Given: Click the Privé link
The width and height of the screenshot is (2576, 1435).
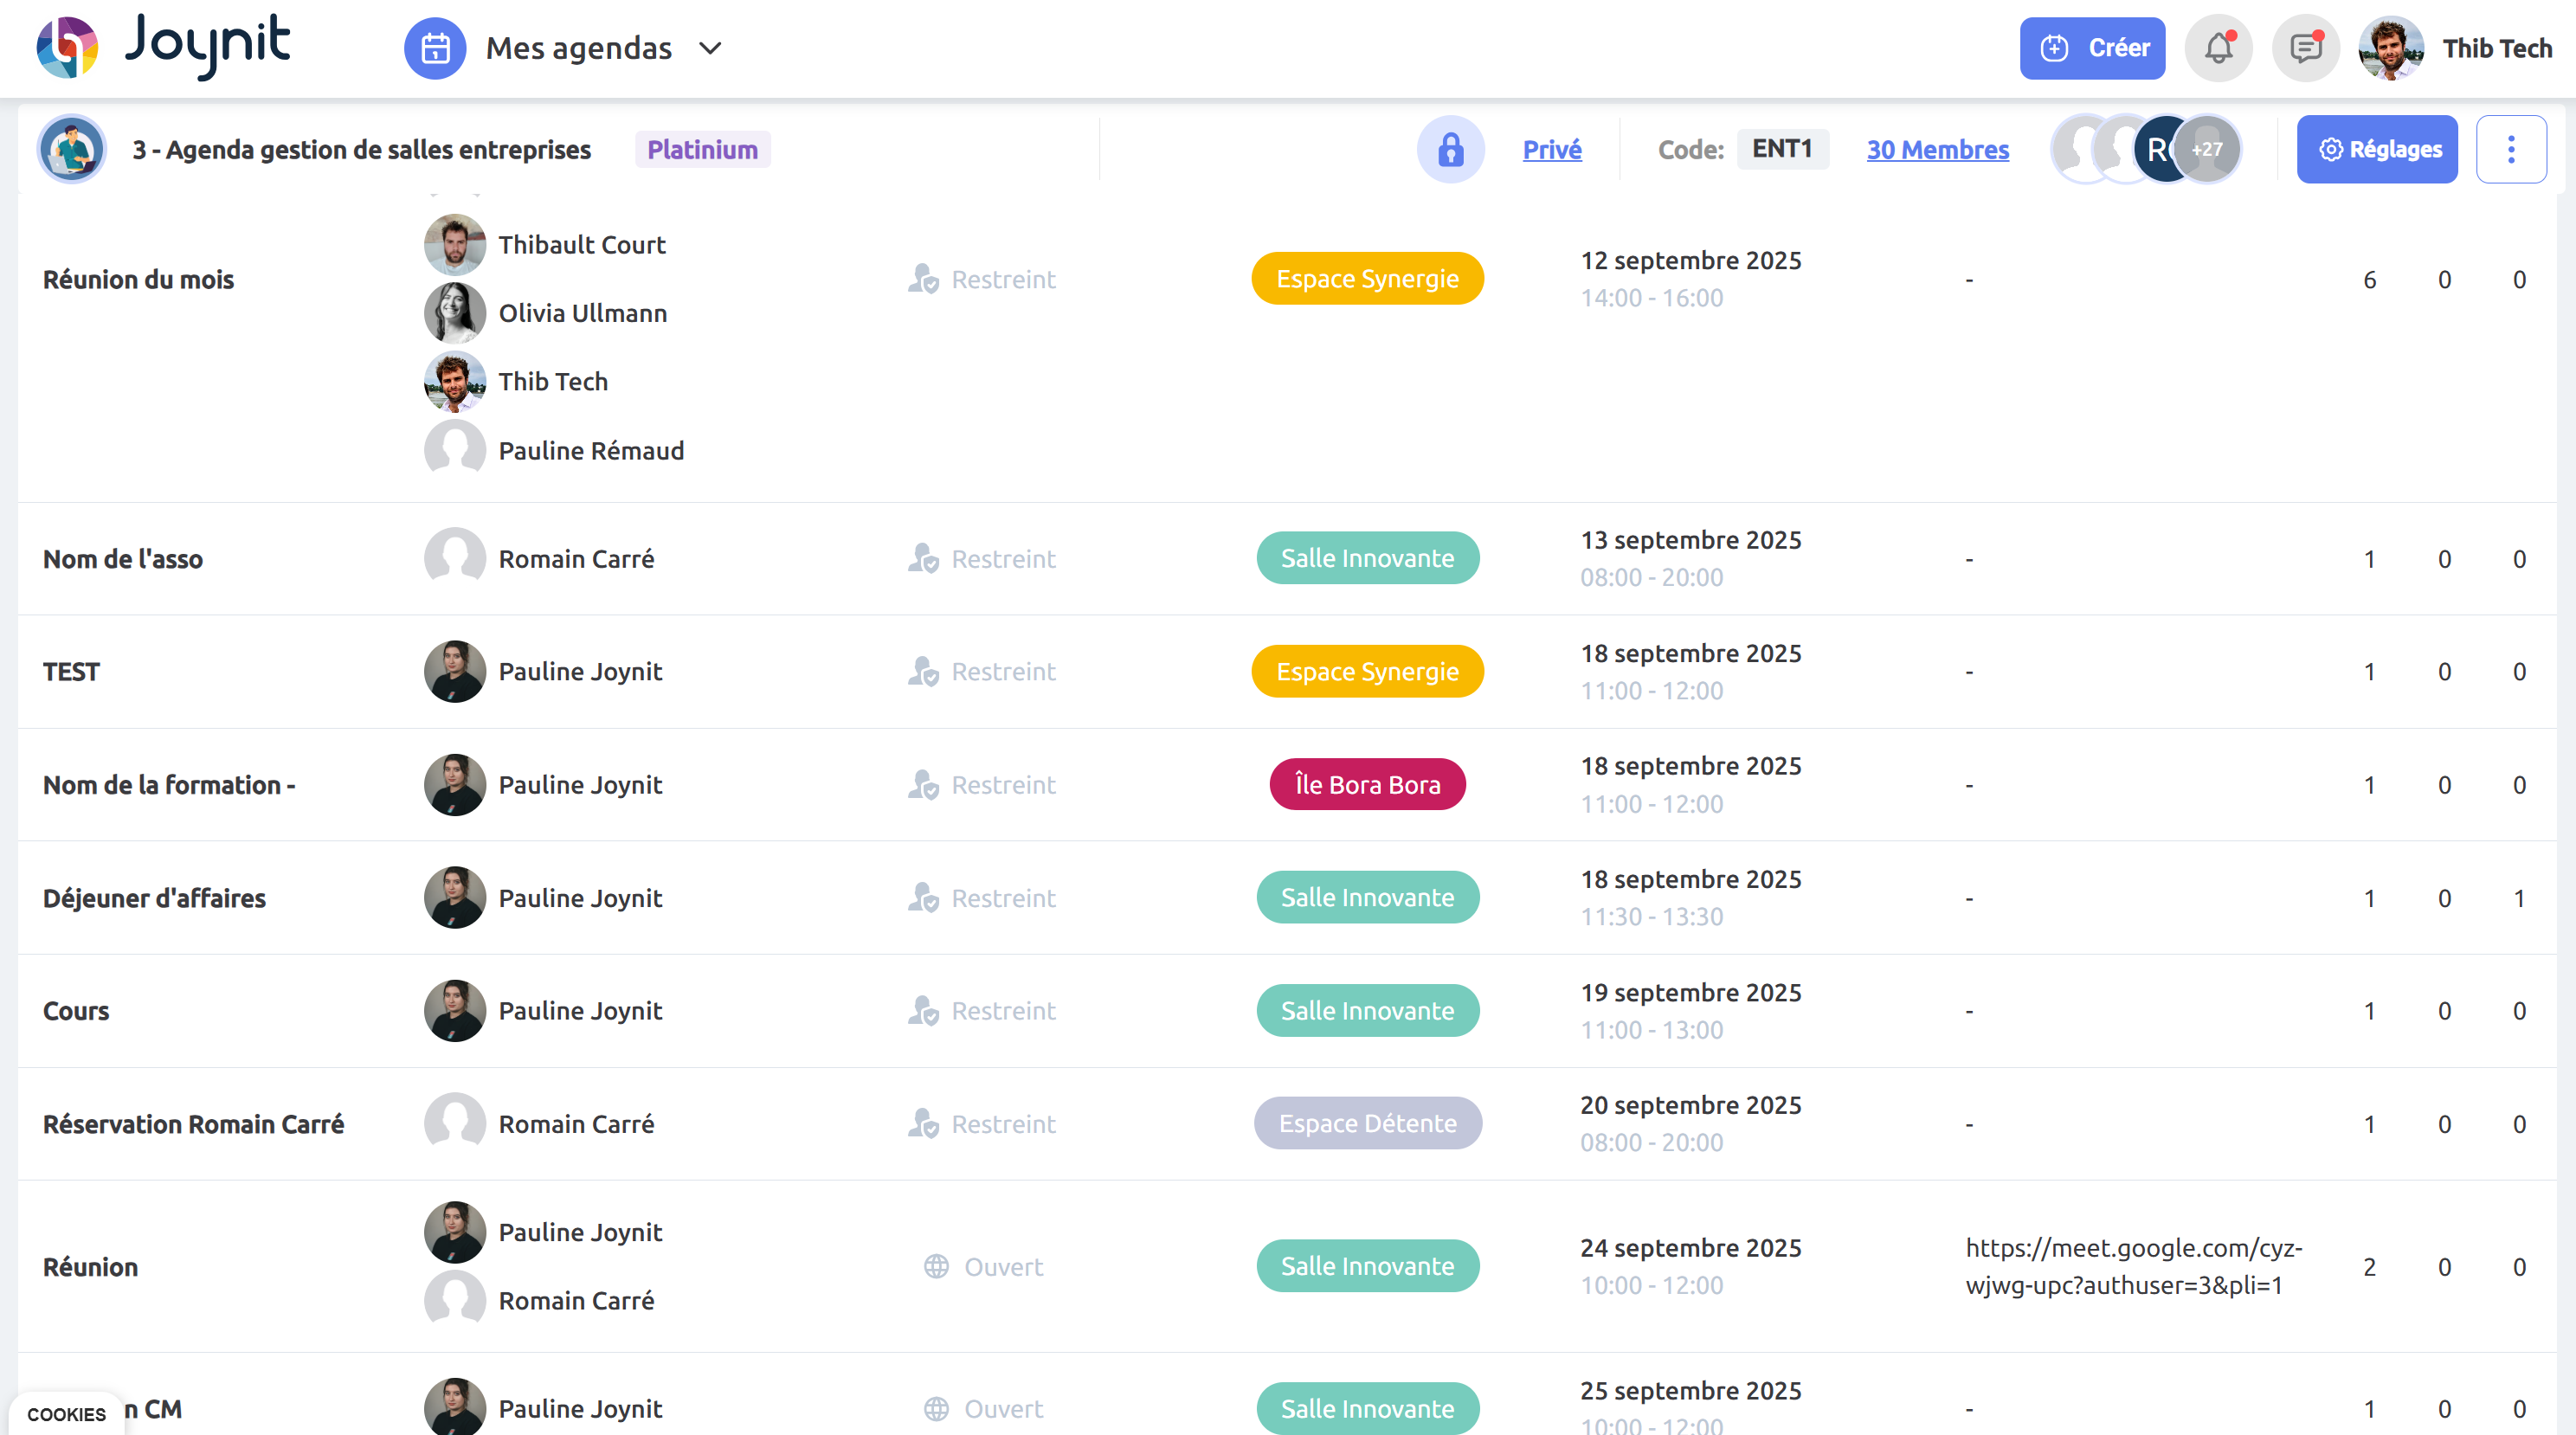Looking at the screenshot, I should [x=1551, y=149].
